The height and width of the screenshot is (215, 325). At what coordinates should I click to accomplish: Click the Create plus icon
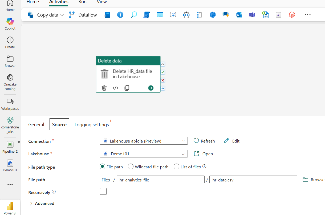[10, 40]
